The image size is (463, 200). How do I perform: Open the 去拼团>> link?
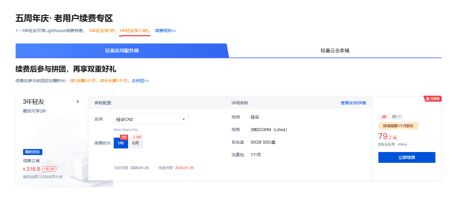[140, 81]
